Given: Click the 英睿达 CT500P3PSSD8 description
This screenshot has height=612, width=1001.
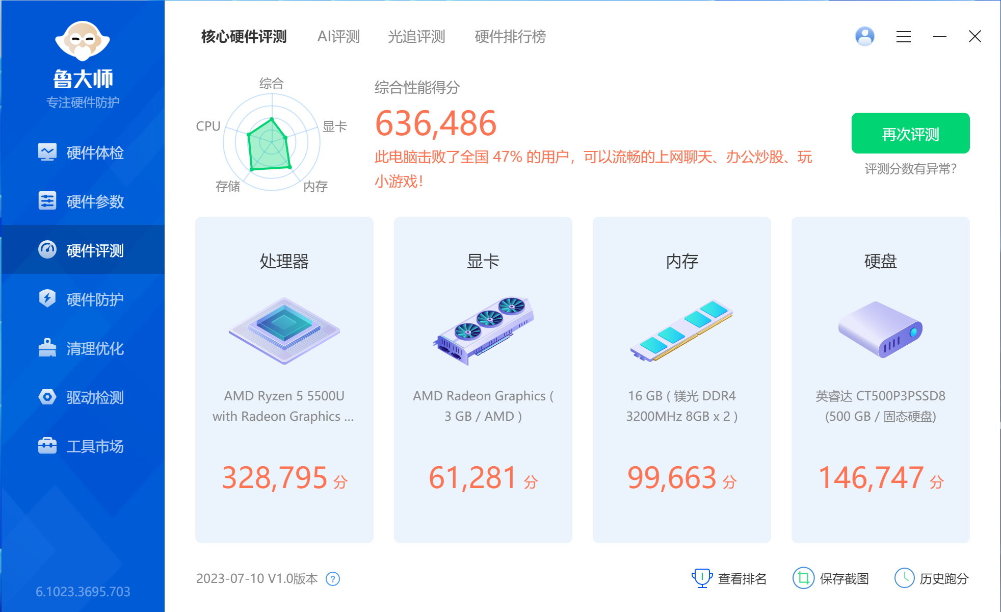Looking at the screenshot, I should 880,406.
